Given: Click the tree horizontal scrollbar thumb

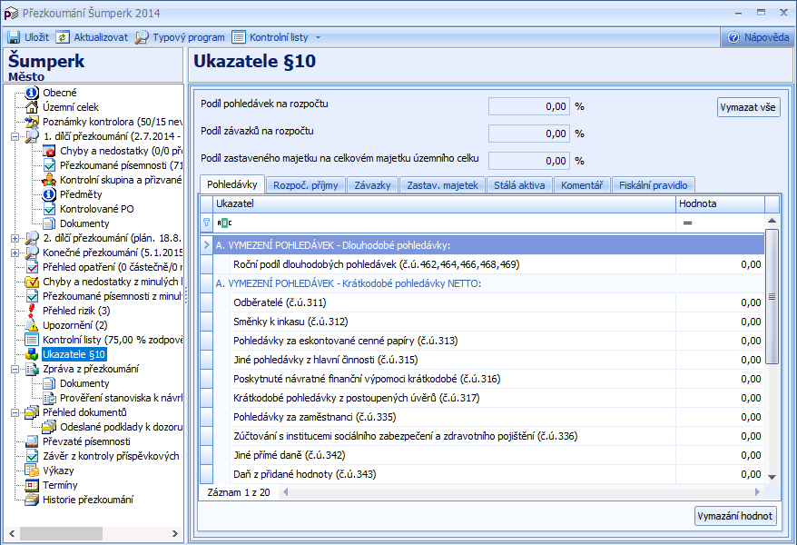Looking at the screenshot, I should pos(61,533).
